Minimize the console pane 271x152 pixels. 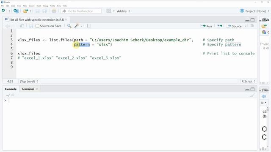point(247,90)
